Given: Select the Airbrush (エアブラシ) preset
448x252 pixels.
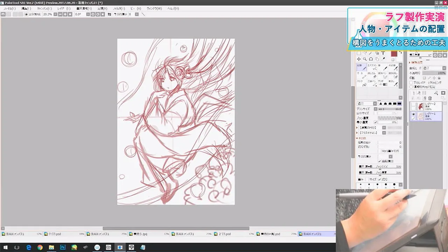Looking at the screenshot, I should pos(372,67).
